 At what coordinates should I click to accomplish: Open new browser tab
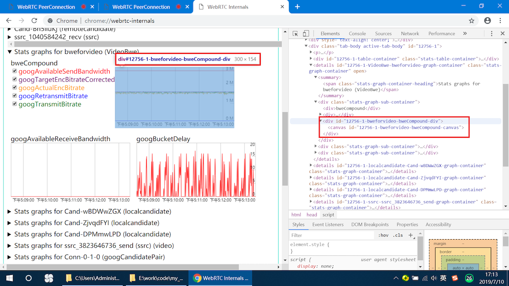pyautogui.click(x=297, y=7)
